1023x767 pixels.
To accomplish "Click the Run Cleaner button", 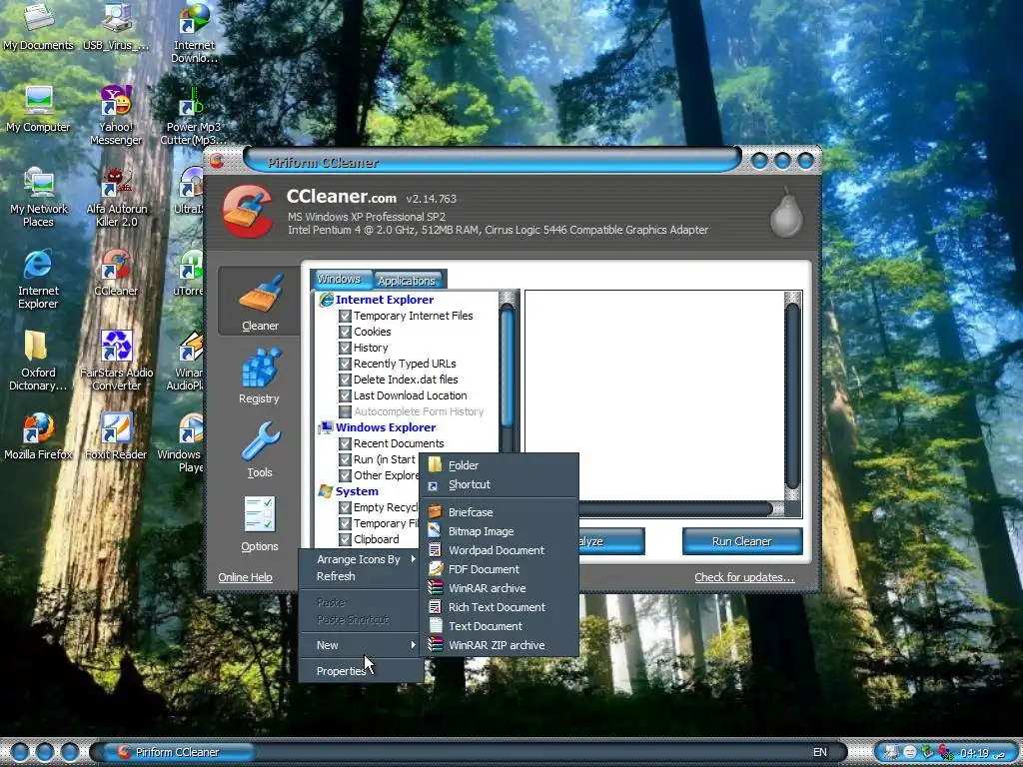I will point(742,541).
